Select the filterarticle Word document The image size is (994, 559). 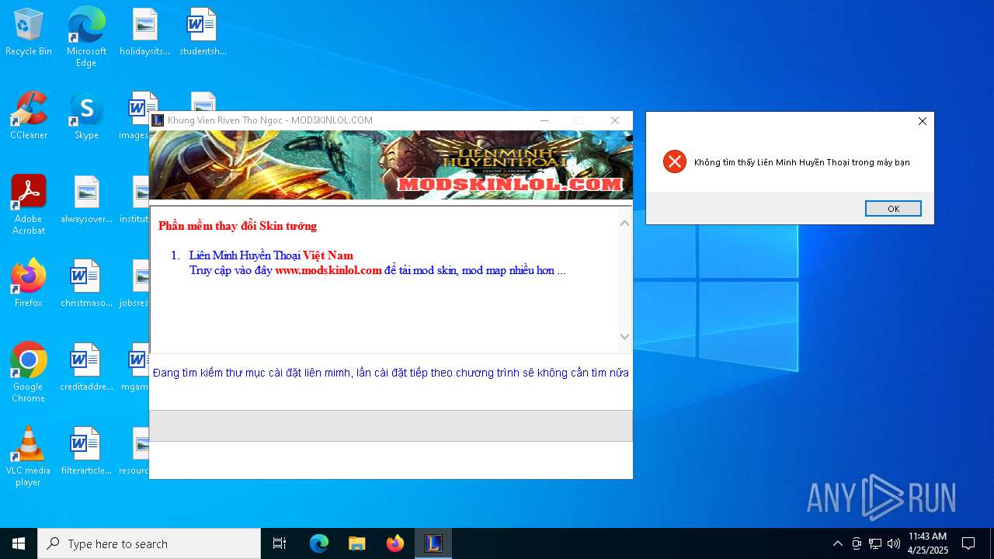pos(86,451)
